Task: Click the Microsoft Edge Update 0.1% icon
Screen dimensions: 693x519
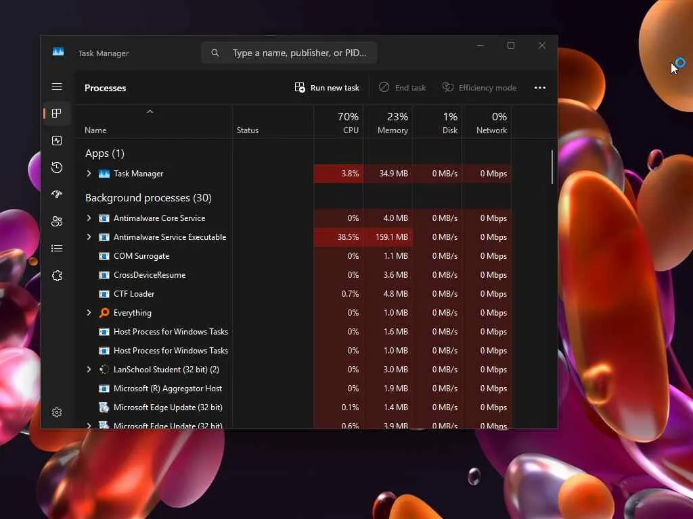Action: [104, 407]
